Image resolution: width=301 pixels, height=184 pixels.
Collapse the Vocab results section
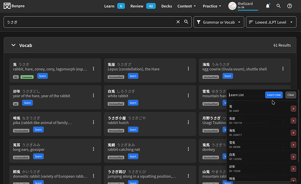pos(14,45)
